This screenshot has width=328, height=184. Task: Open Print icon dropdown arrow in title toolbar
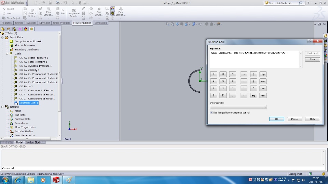click(61, 3)
